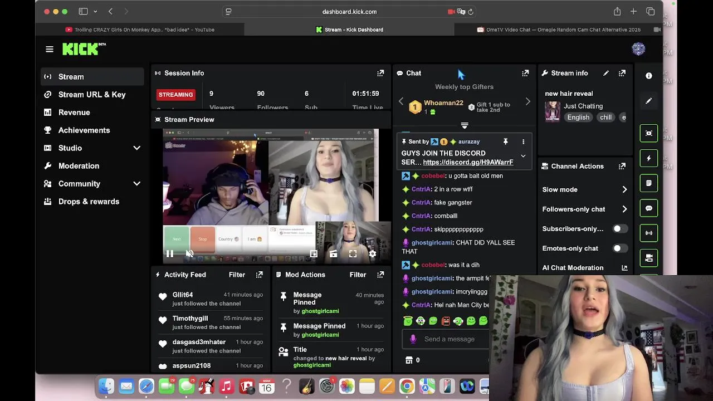Click the Safari address bar

click(349, 12)
